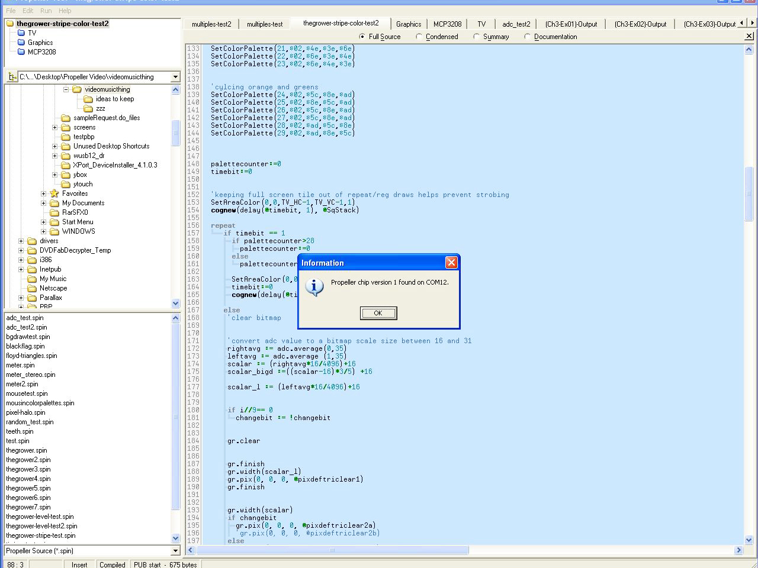Click the i386 folder icon
Image resolution: width=758 pixels, height=568 pixels.
pyautogui.click(x=32, y=260)
